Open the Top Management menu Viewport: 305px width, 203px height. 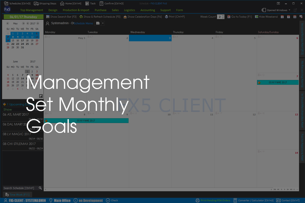pos(32,10)
